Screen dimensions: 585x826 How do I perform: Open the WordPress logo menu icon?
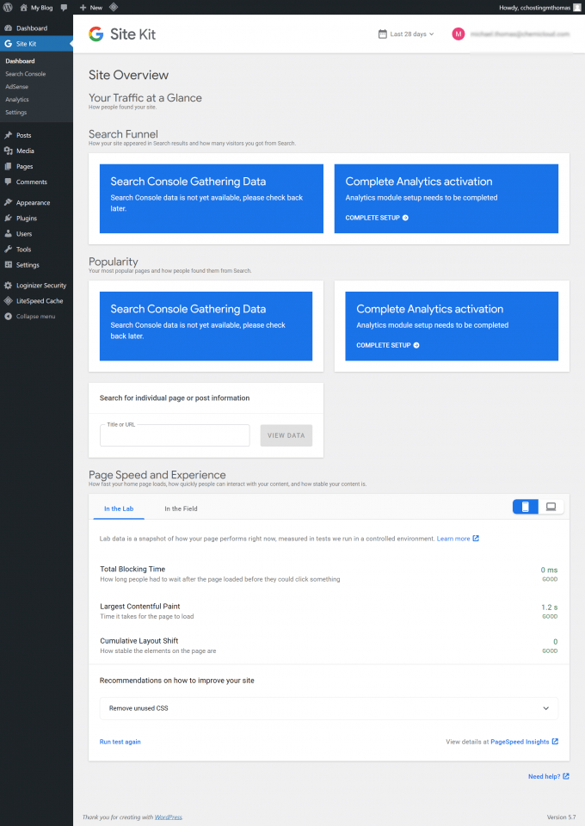[8, 7]
